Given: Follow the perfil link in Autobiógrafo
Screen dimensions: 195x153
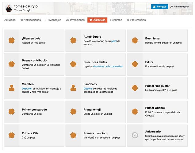Looking at the screenshot, I should (x=114, y=41).
